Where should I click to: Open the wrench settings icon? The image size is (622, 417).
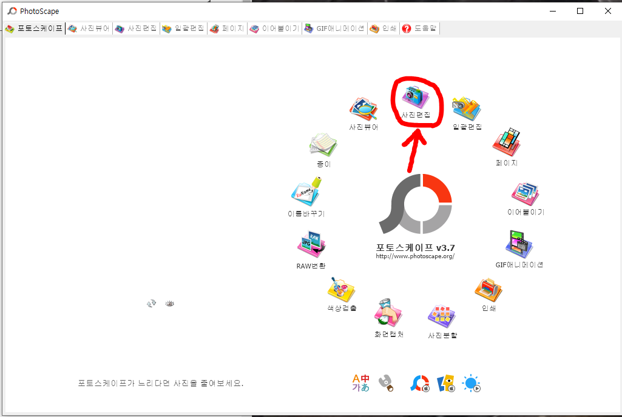386,383
